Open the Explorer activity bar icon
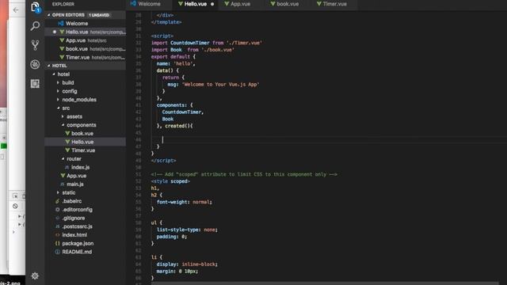The width and height of the screenshot is (507, 285). [x=35, y=7]
